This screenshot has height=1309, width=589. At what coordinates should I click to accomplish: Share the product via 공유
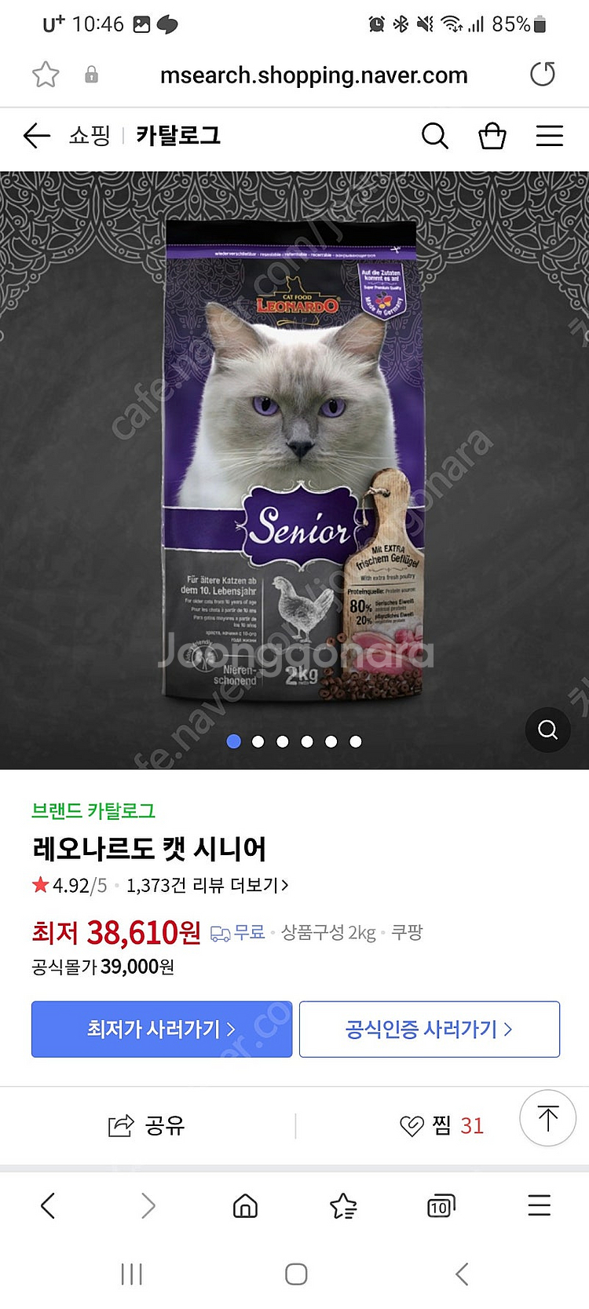point(146,1126)
